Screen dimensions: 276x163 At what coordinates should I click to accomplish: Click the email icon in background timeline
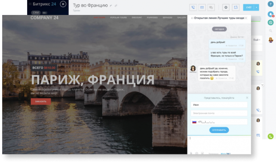coord(258,135)
